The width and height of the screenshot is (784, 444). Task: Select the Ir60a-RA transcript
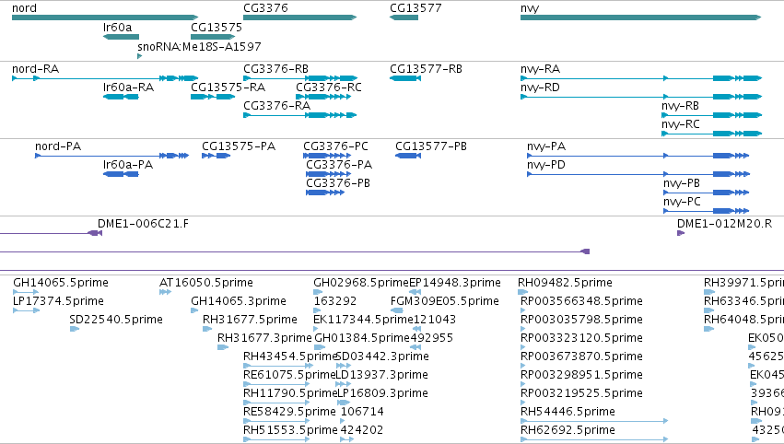tap(121, 97)
